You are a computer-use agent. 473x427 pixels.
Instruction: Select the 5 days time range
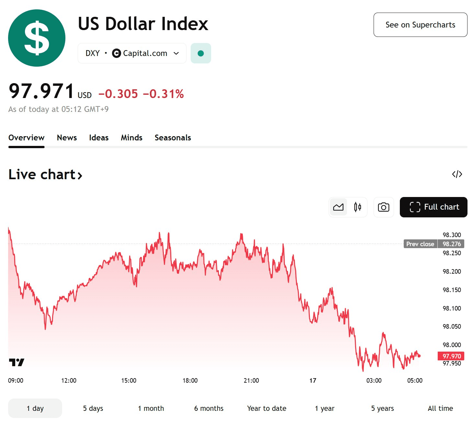coord(93,408)
